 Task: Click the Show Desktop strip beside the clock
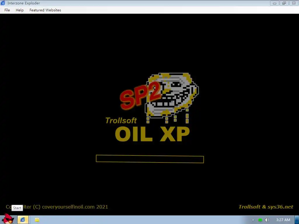[x=297, y=220]
